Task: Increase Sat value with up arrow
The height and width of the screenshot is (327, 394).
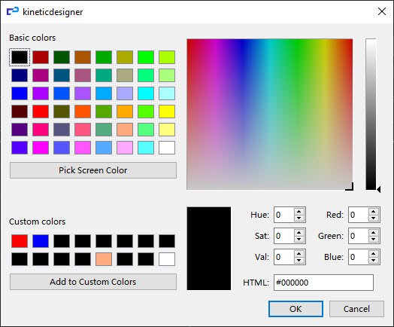Action: click(299, 233)
